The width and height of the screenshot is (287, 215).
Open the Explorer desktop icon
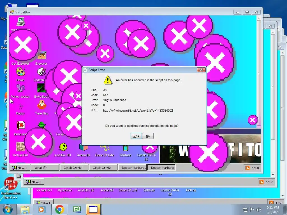(x=41, y=56)
